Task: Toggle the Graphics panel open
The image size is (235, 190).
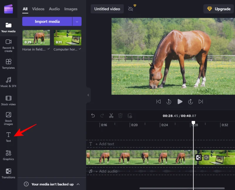Action: tap(8, 155)
